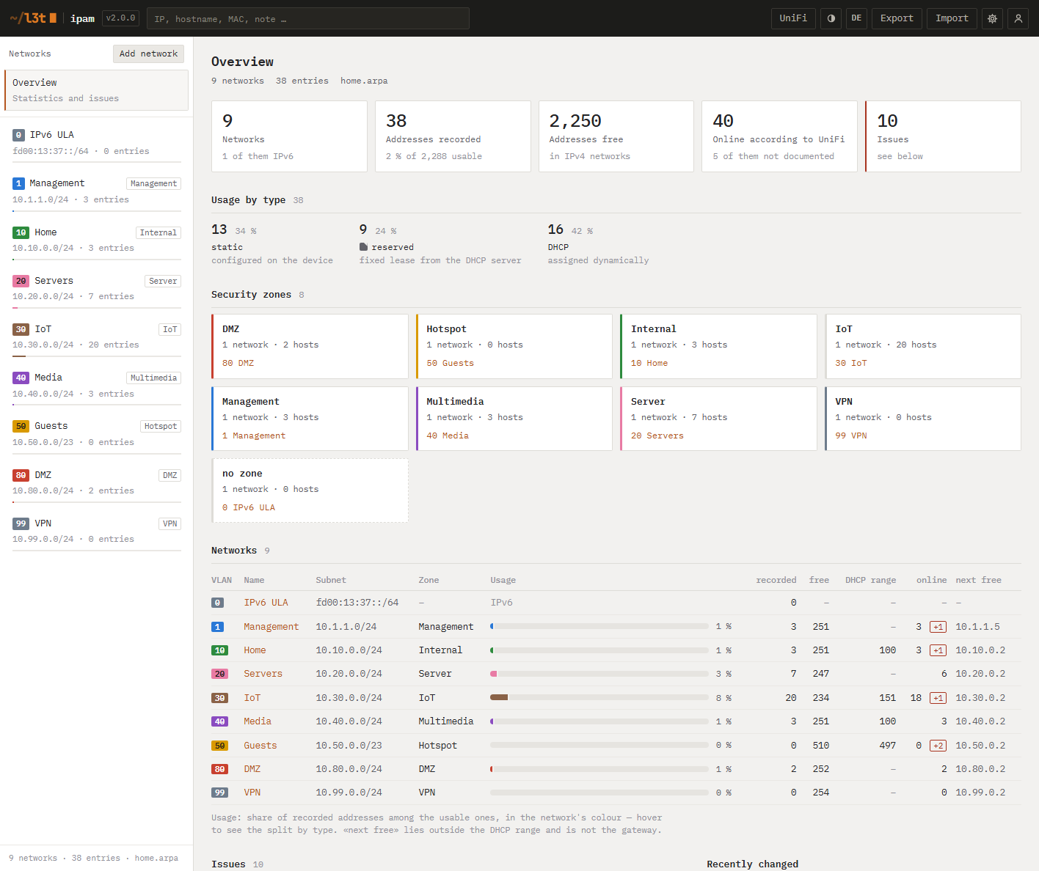Viewport: 1039px width, 871px height.
Task: Click the 80 DMZ link in DMZ zone
Action: coord(238,363)
